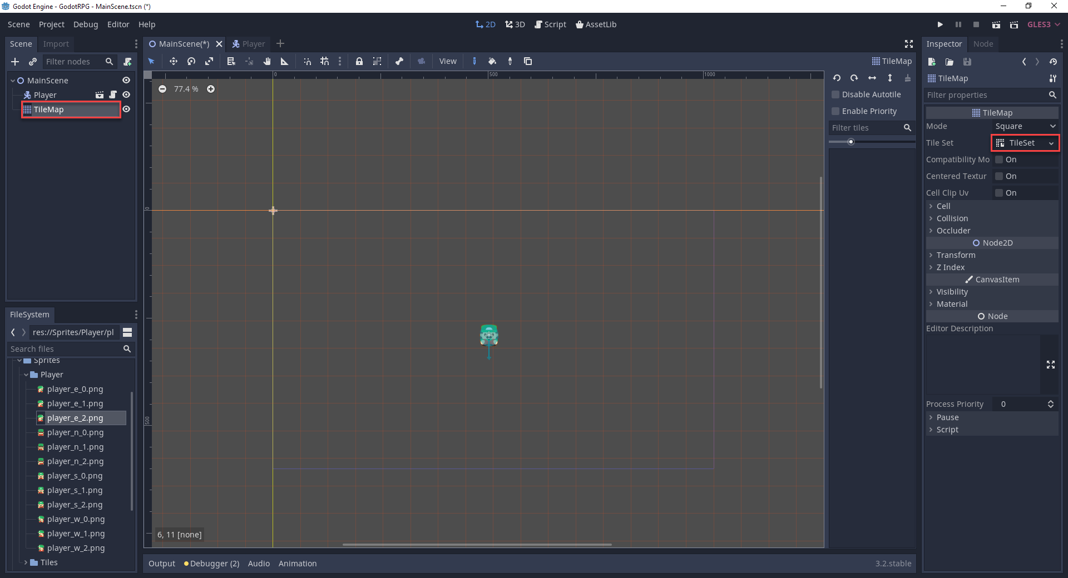
Task: Expand the Collision section
Action: pyautogui.click(x=992, y=218)
